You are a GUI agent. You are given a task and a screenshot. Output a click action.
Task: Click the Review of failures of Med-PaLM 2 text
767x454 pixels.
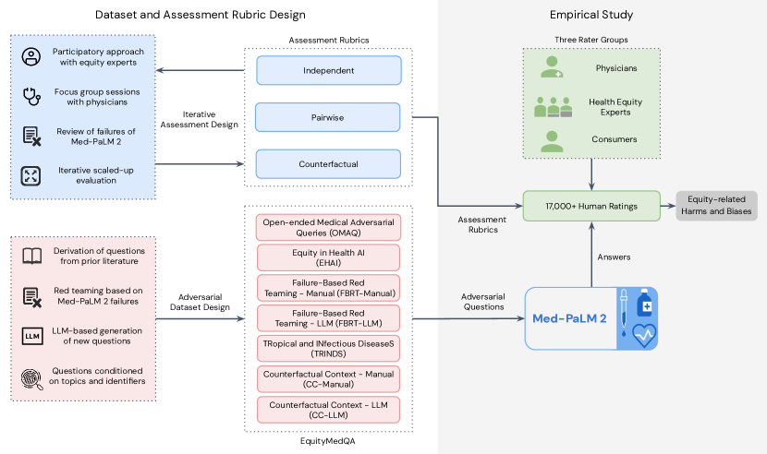tap(96, 137)
